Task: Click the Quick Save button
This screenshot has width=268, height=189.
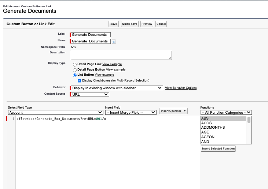Action: click(129, 24)
